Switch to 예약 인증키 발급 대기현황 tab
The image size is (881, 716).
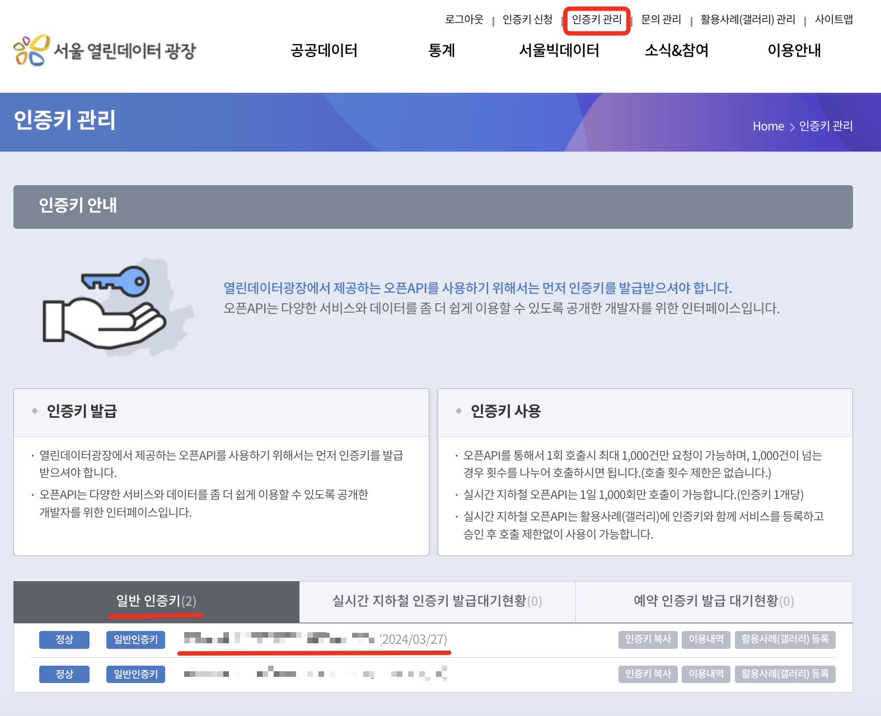(x=714, y=601)
